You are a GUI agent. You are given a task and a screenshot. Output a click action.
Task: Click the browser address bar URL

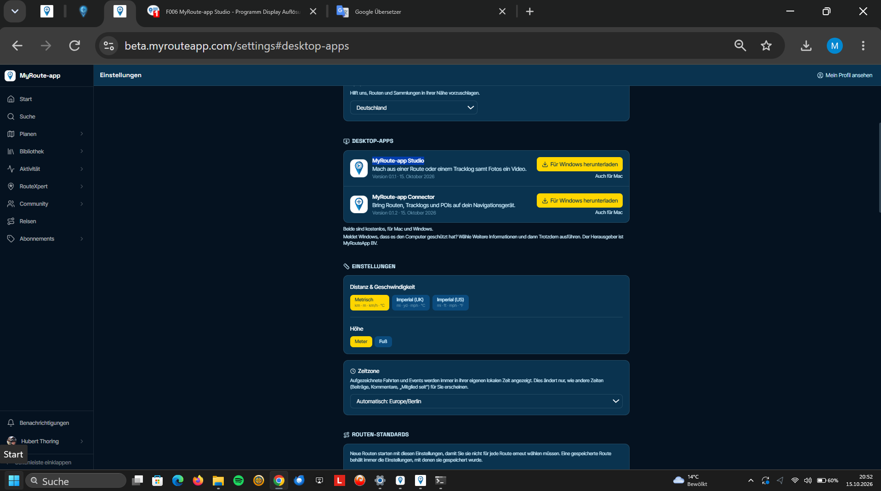(237, 45)
